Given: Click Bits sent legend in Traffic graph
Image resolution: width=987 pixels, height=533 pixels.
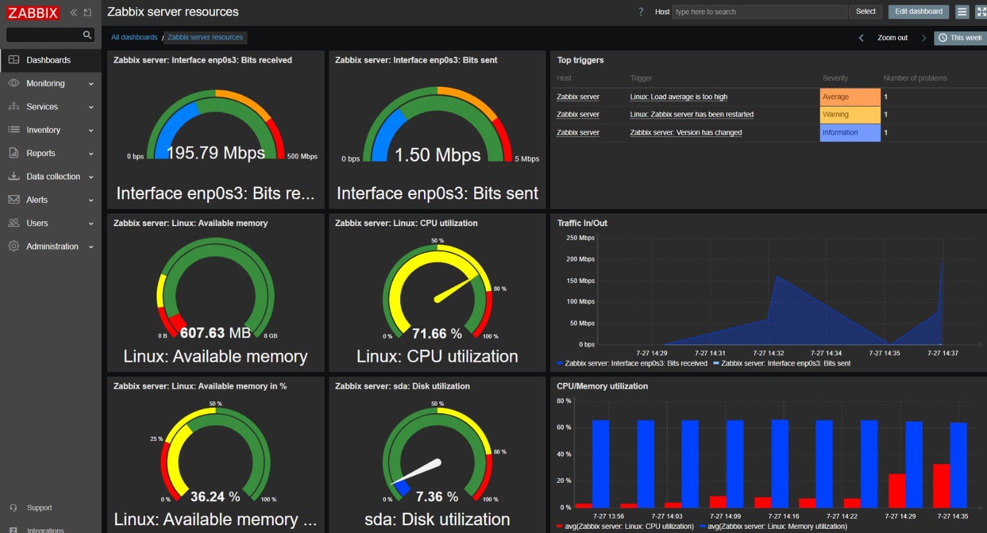Looking at the screenshot, I should pos(782,364).
